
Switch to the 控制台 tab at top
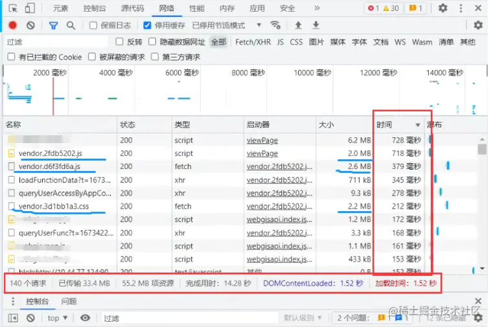[95, 8]
